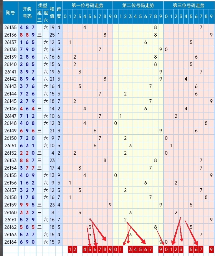The height and width of the screenshot is (256, 215).
Task: Click sum value 14 in row 26146
Action: tap(52, 108)
